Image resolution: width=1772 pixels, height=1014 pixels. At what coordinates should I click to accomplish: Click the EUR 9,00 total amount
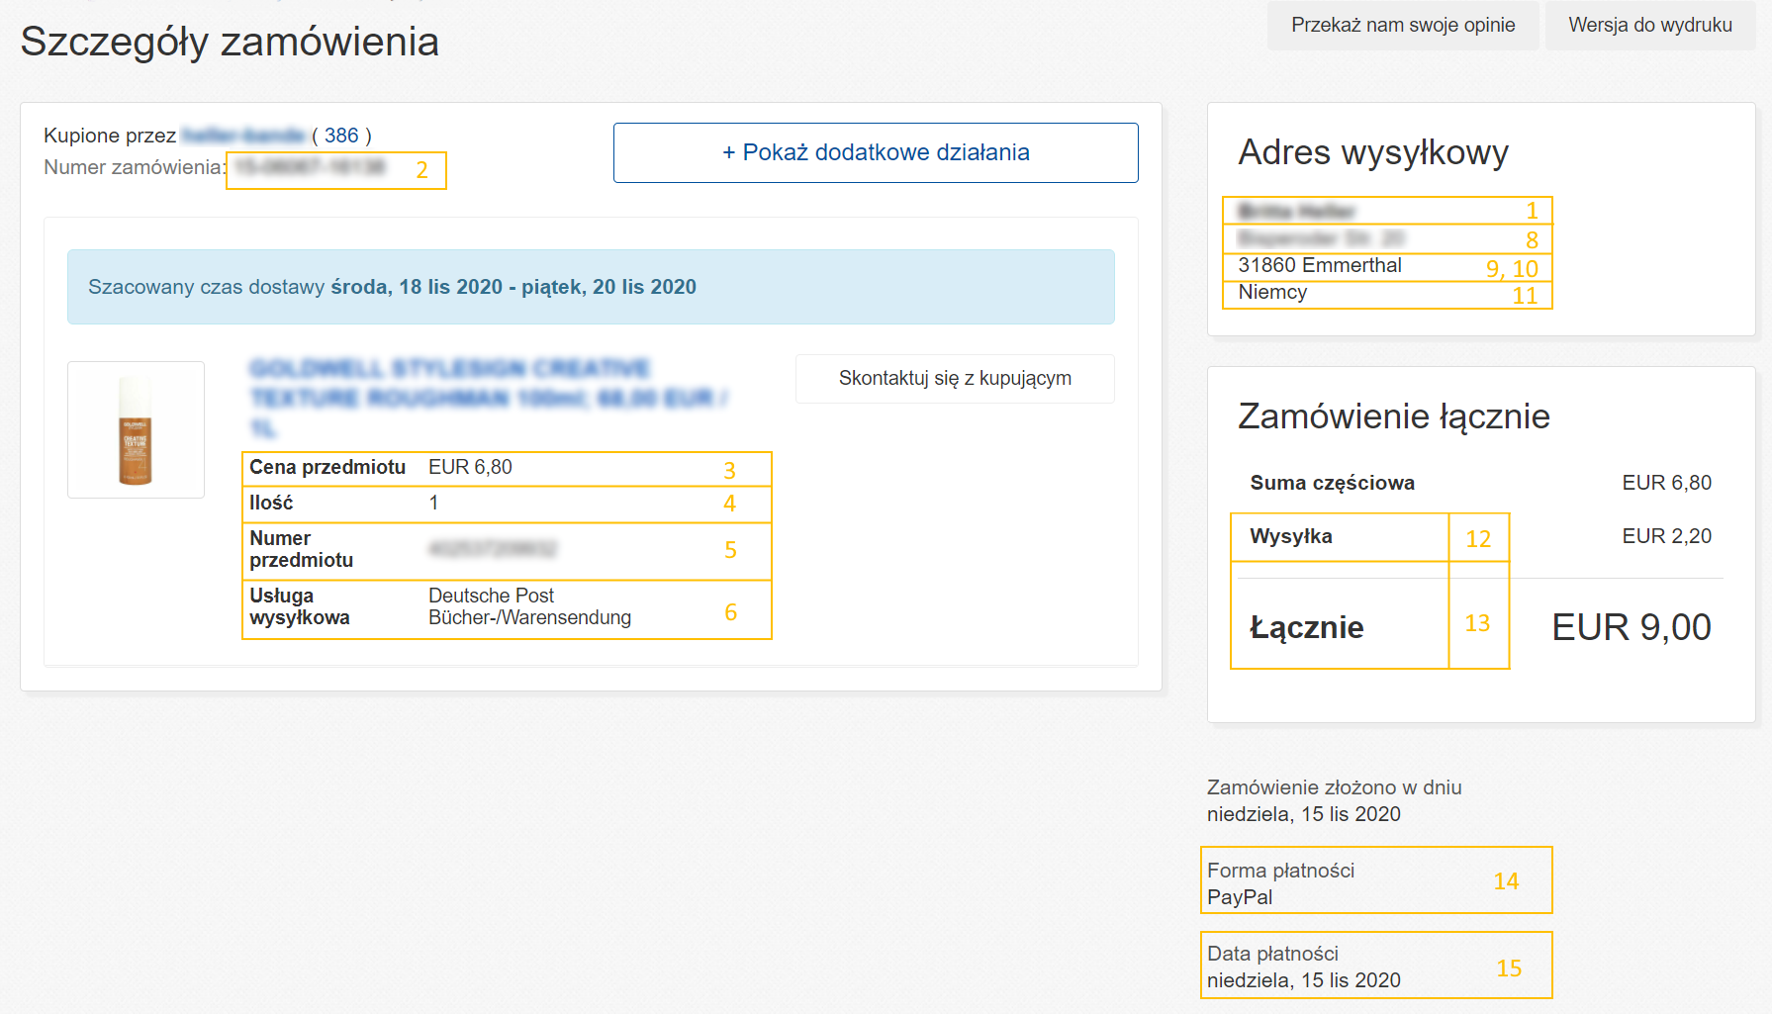point(1631,627)
